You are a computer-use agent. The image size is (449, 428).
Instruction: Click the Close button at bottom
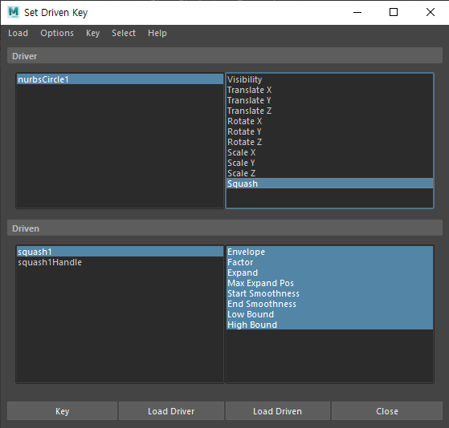click(387, 411)
